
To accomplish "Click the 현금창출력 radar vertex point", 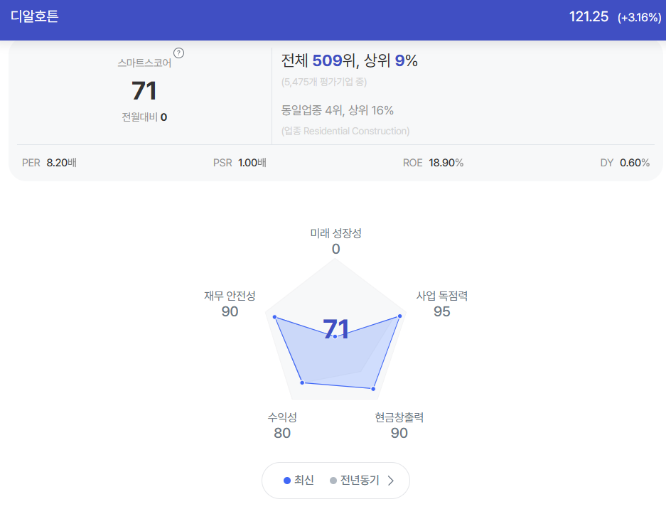I will (x=373, y=389).
